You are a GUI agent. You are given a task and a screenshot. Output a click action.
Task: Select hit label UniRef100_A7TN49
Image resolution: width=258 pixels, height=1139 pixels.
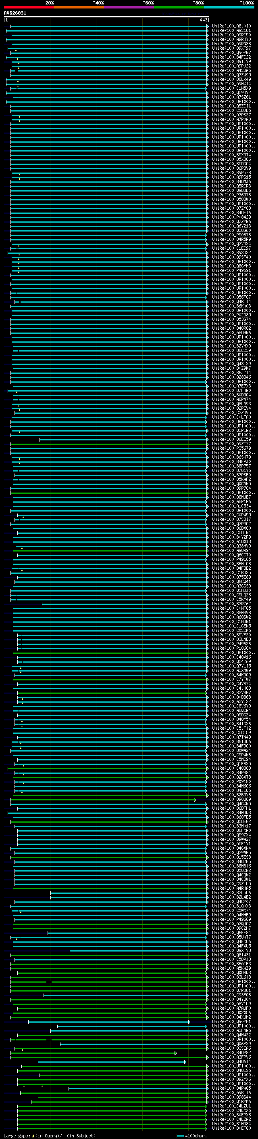[231, 737]
